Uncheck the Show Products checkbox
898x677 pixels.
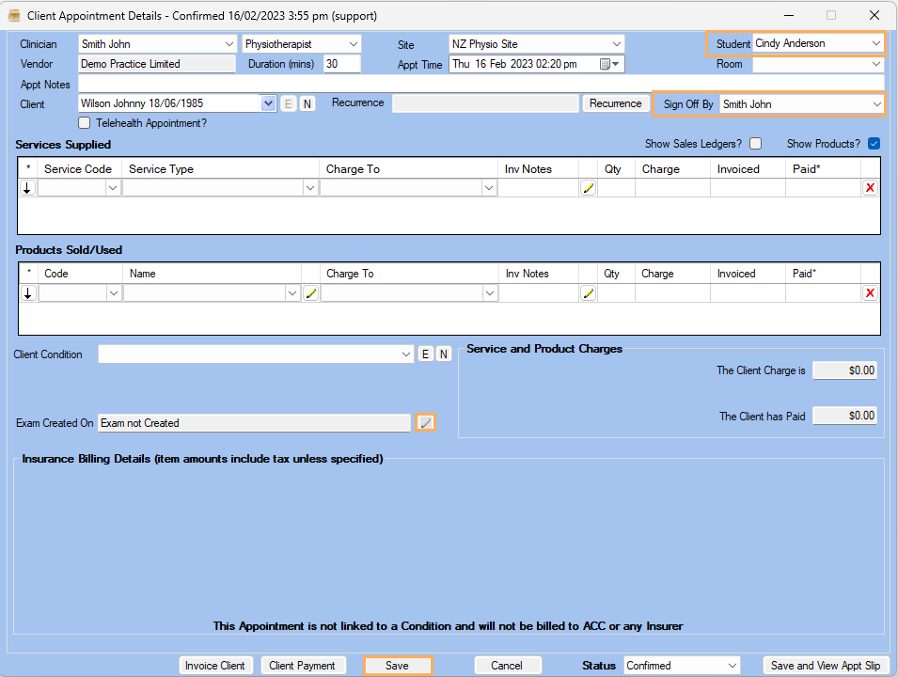tap(874, 144)
